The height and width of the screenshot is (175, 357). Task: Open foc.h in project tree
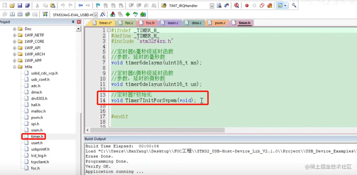[x=35, y=168]
